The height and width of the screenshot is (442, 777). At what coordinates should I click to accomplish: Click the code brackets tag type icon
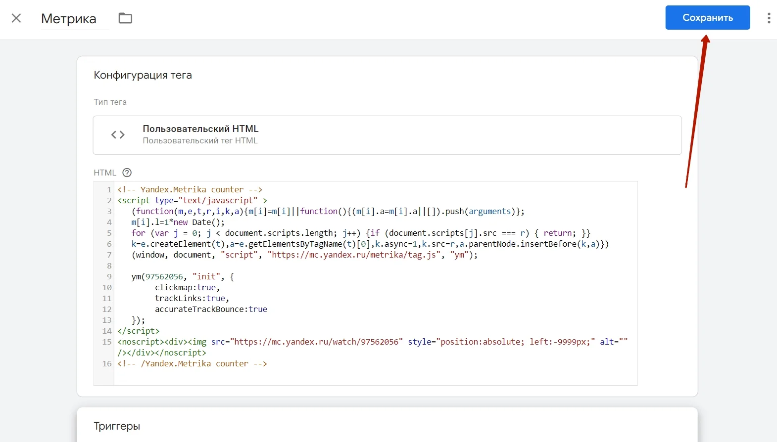click(118, 135)
